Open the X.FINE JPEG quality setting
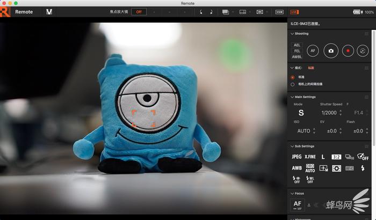Viewport: 376px width, 220px height. click(310, 157)
